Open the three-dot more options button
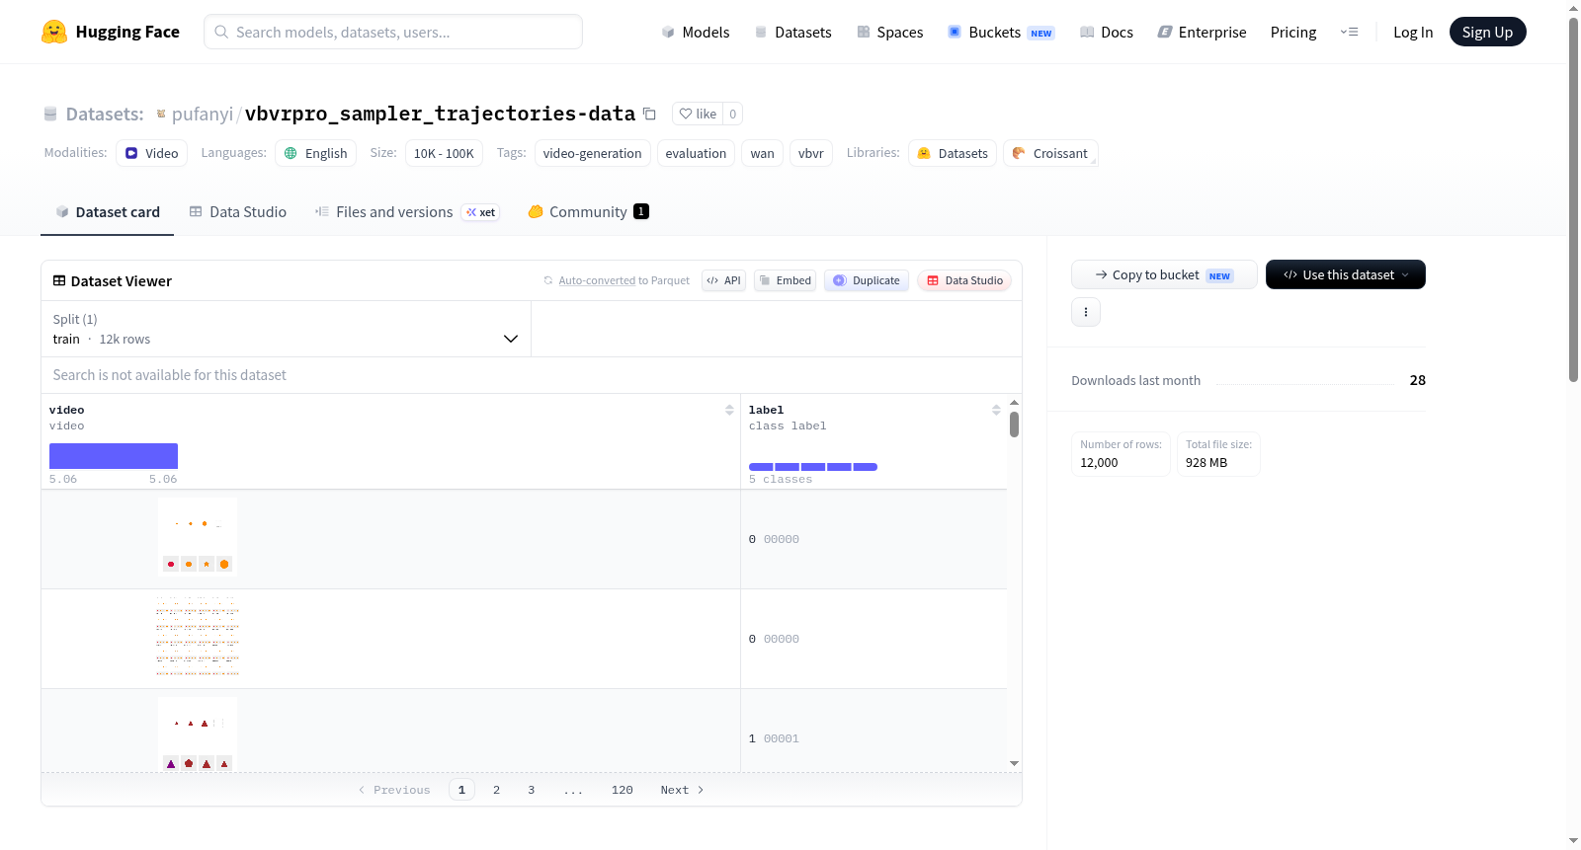 [1086, 312]
